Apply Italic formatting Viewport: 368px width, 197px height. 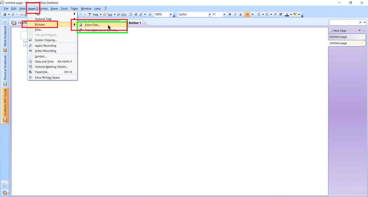tap(235, 14)
